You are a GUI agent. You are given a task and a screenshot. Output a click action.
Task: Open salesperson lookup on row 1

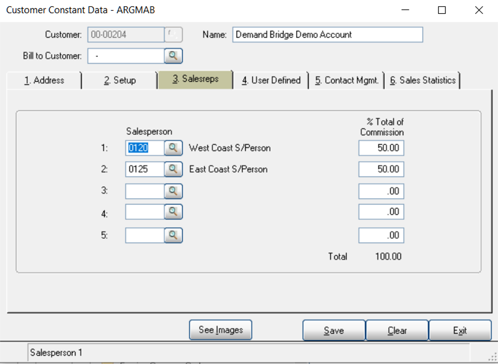pyautogui.click(x=174, y=148)
